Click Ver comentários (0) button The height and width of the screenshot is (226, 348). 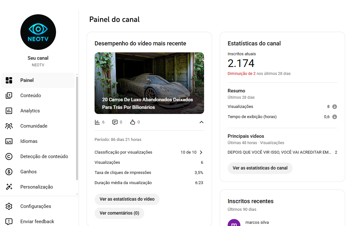pyautogui.click(x=119, y=213)
